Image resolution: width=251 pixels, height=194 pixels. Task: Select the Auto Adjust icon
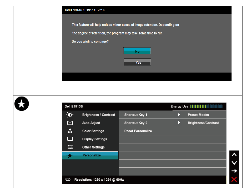[x=70, y=123]
